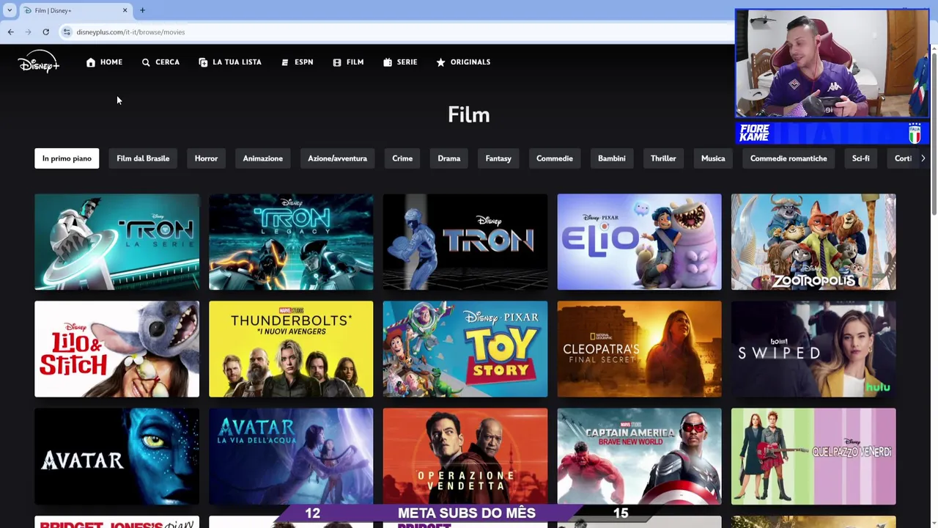Click the browser forward arrow
938x528 pixels.
[28, 32]
